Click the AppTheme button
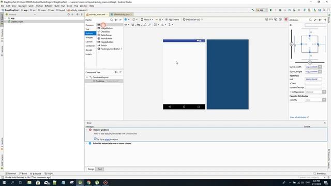Viewport: 331px width, 186px height. [x=172, y=20]
